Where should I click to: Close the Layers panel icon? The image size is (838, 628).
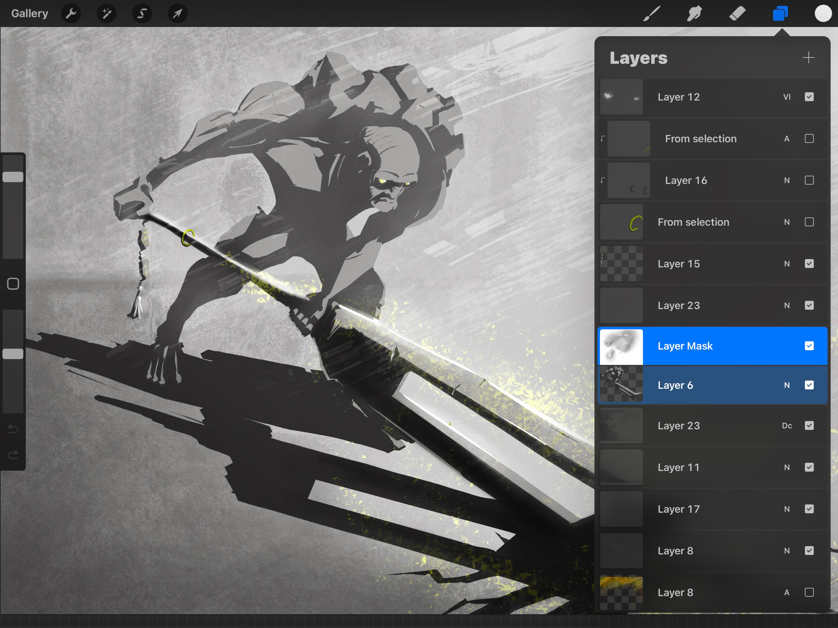780,14
